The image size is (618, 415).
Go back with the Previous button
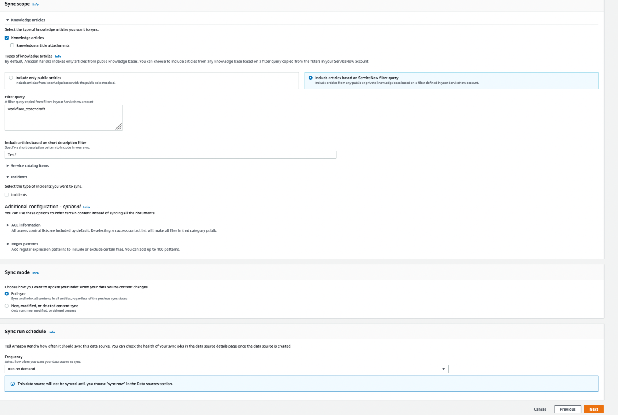click(568, 409)
